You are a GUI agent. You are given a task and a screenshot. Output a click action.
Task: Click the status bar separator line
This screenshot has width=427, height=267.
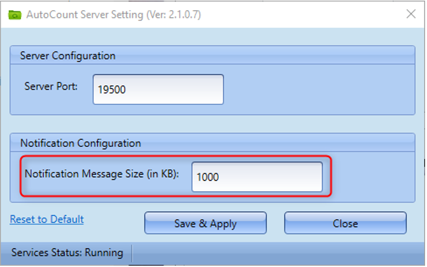click(132, 253)
